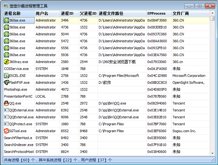Image resolution: width=218 pixels, height=165 pixels.
Task: Click process ID 2756 cell
Action: [x=65, y=76]
